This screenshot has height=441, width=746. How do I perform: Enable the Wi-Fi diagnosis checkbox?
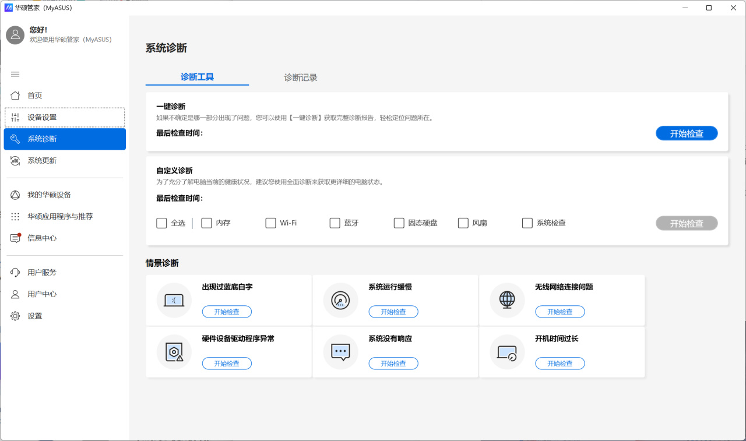tap(270, 223)
